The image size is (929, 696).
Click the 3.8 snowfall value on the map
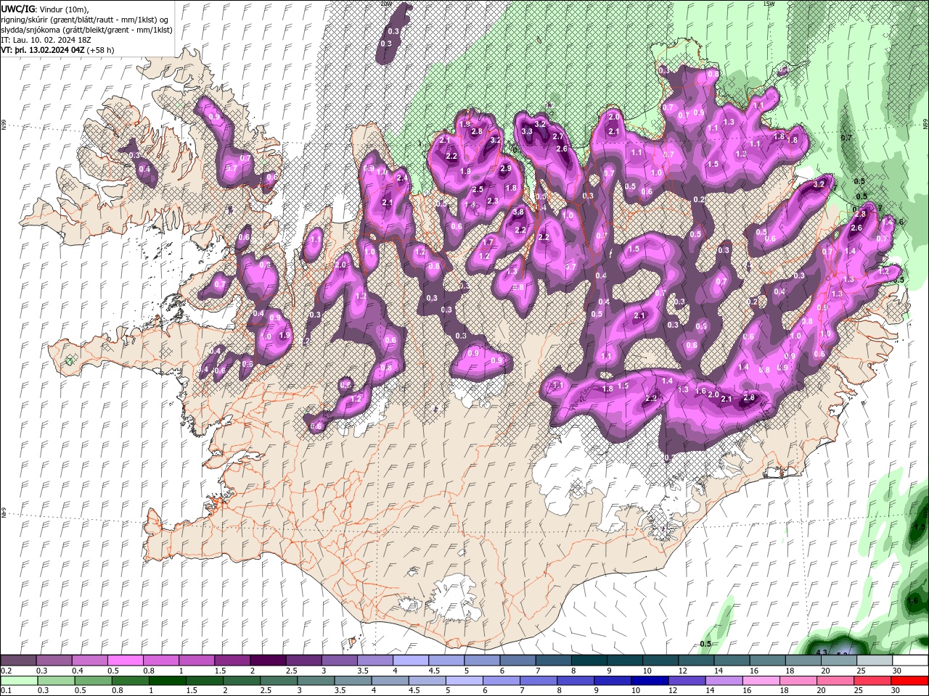click(x=518, y=212)
